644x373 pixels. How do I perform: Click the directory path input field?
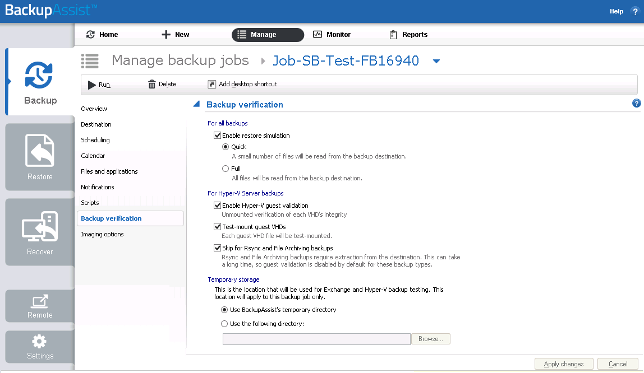pos(316,339)
